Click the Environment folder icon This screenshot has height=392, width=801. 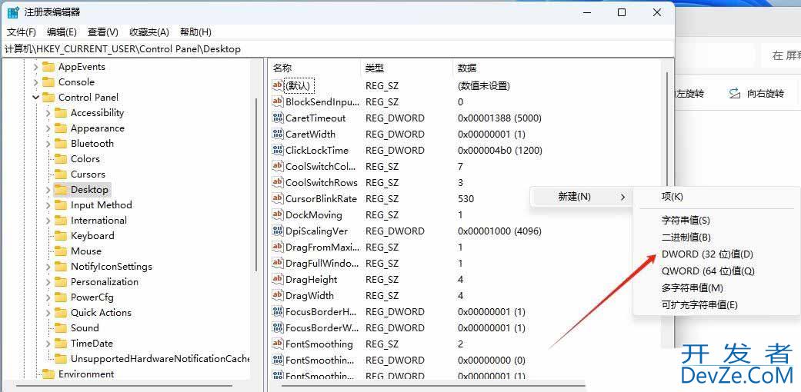(48, 374)
